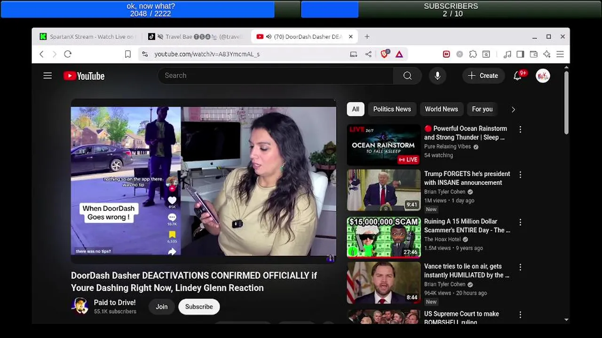Viewport: 602px width, 338px height.
Task: Switch to Travel Bae TikTok tab
Action: click(196, 37)
